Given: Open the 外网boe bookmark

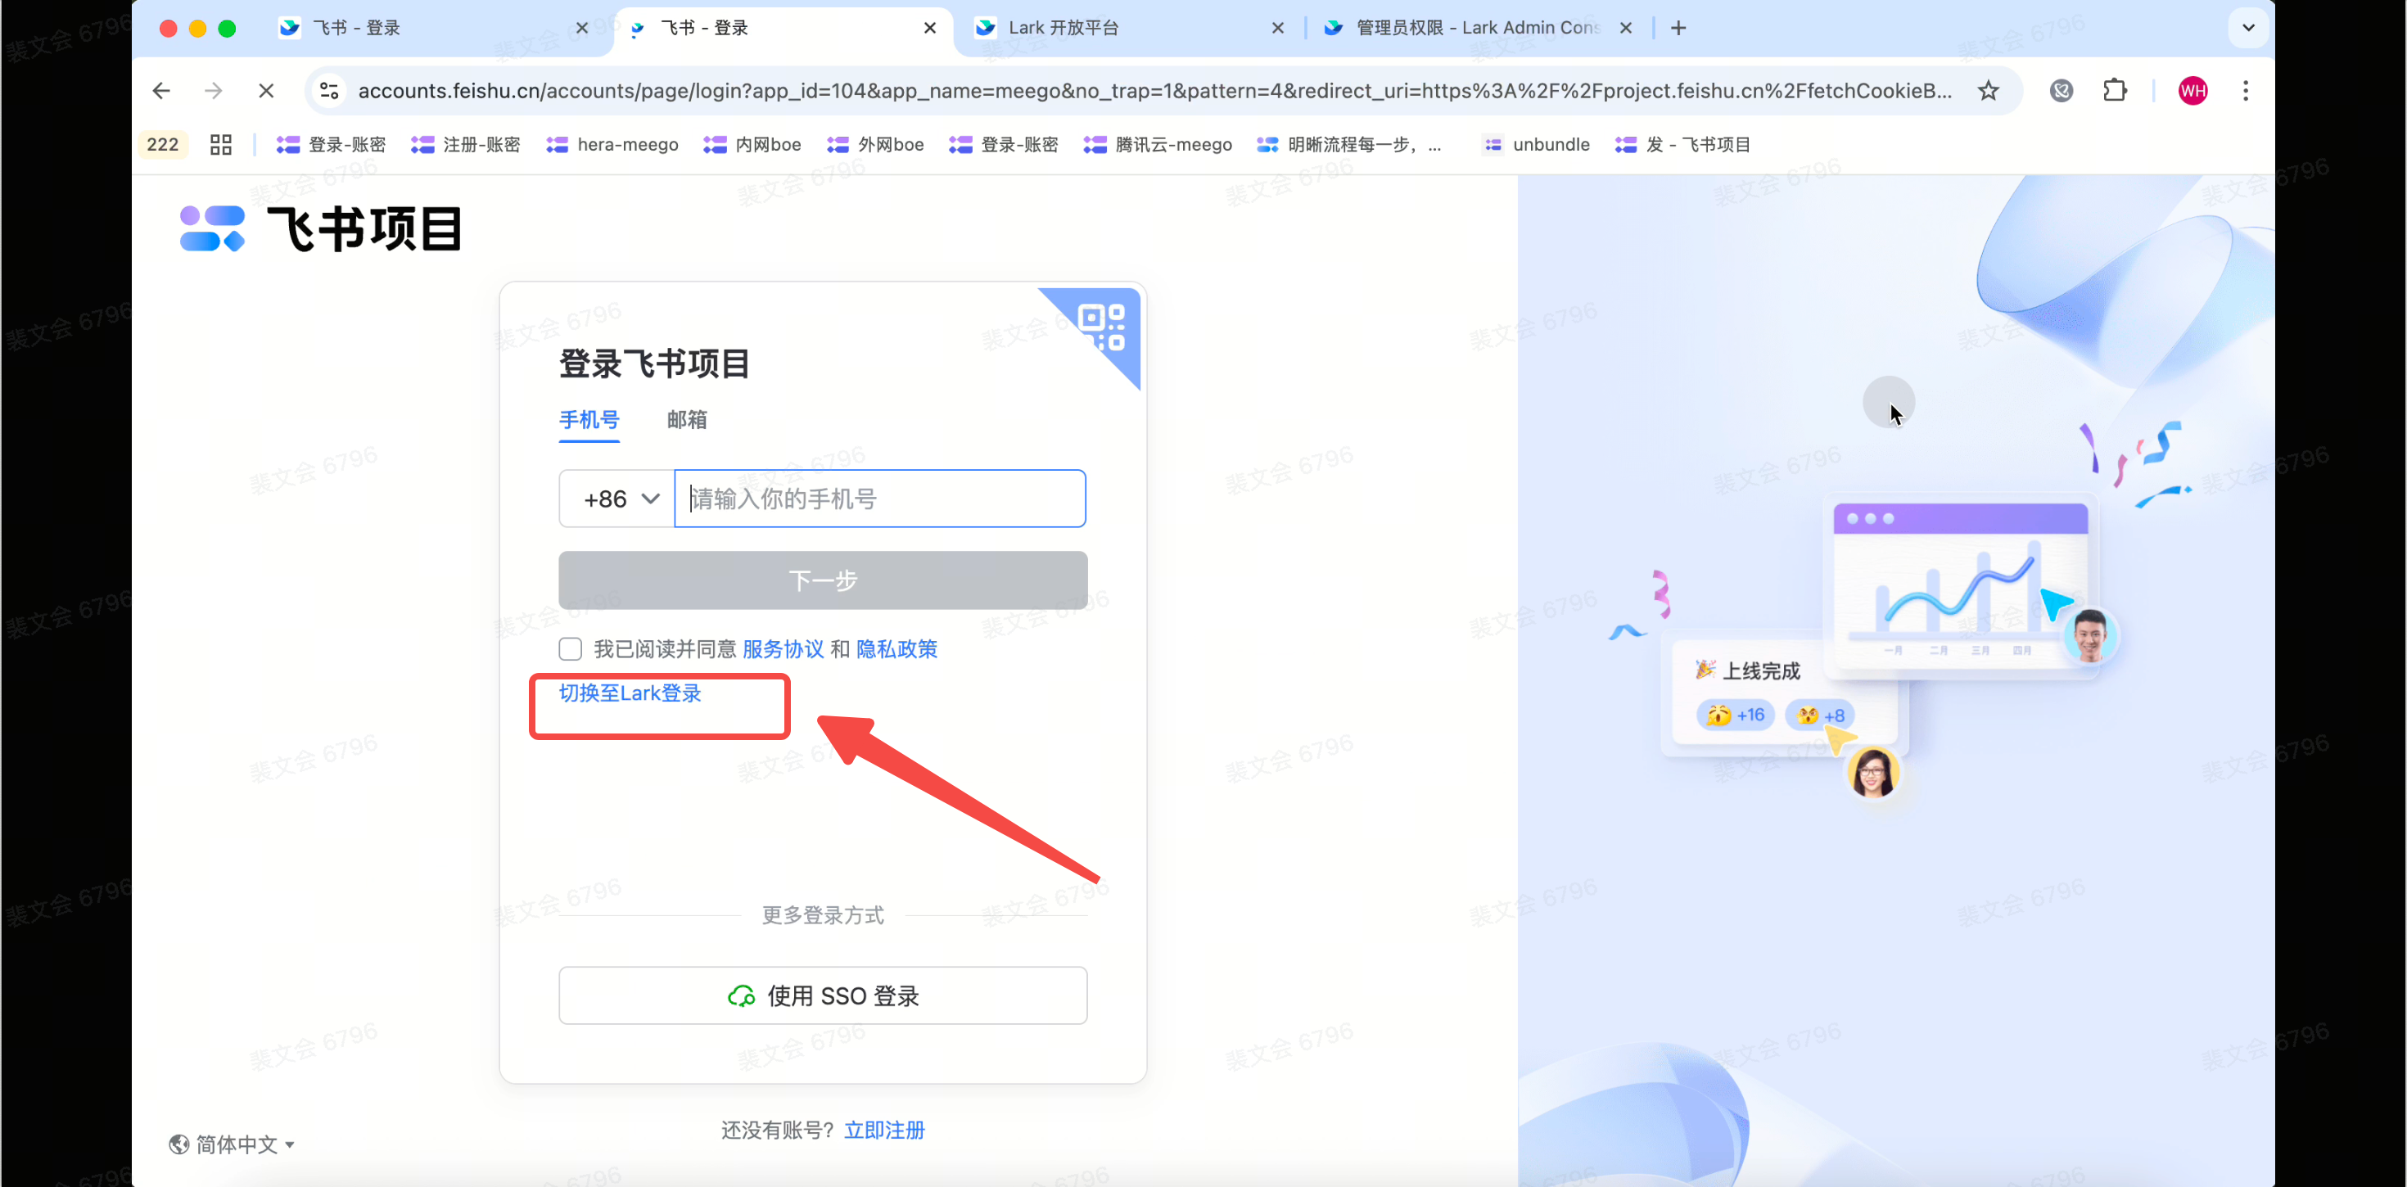Looking at the screenshot, I should pos(877,145).
